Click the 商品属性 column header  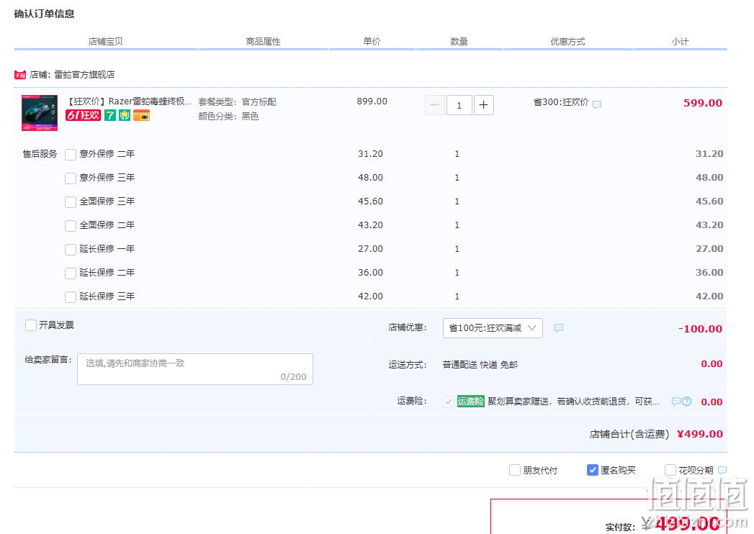click(x=263, y=41)
